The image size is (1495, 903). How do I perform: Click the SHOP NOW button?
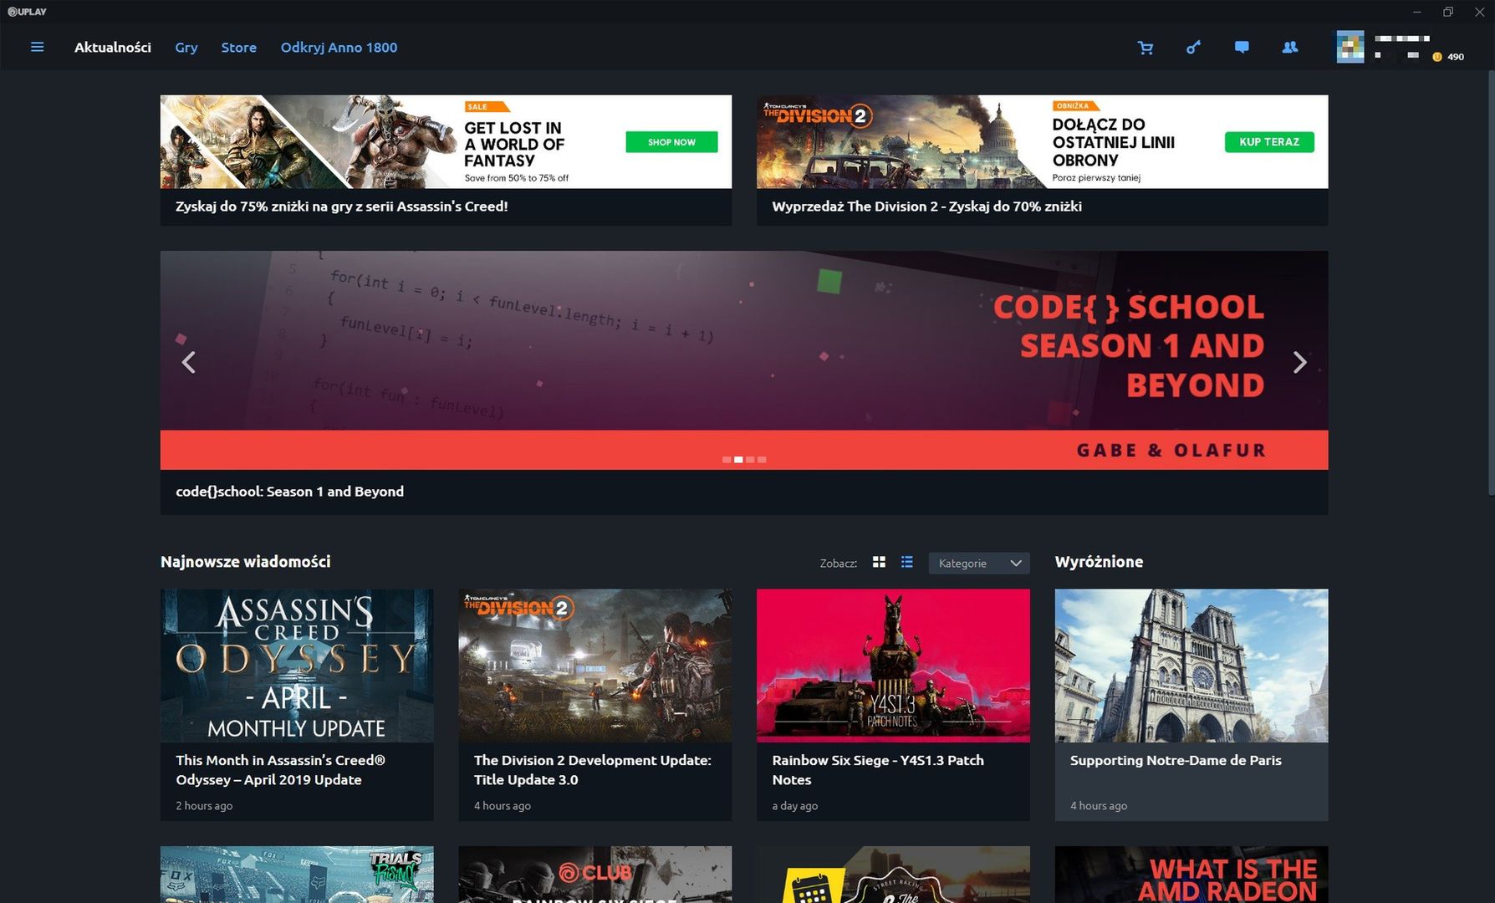(671, 142)
